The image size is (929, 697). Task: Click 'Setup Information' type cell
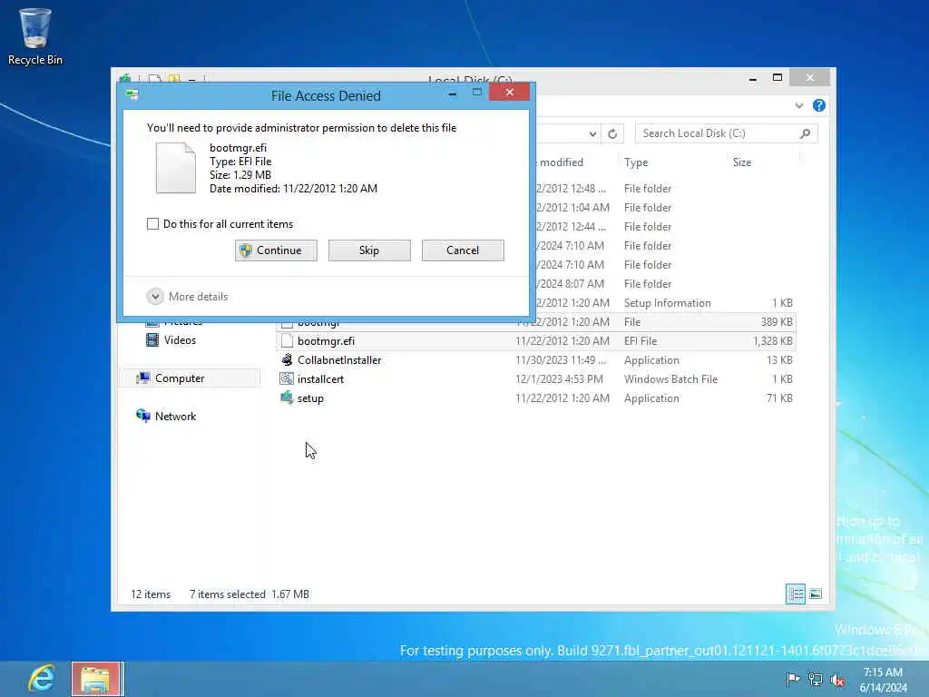tap(667, 303)
